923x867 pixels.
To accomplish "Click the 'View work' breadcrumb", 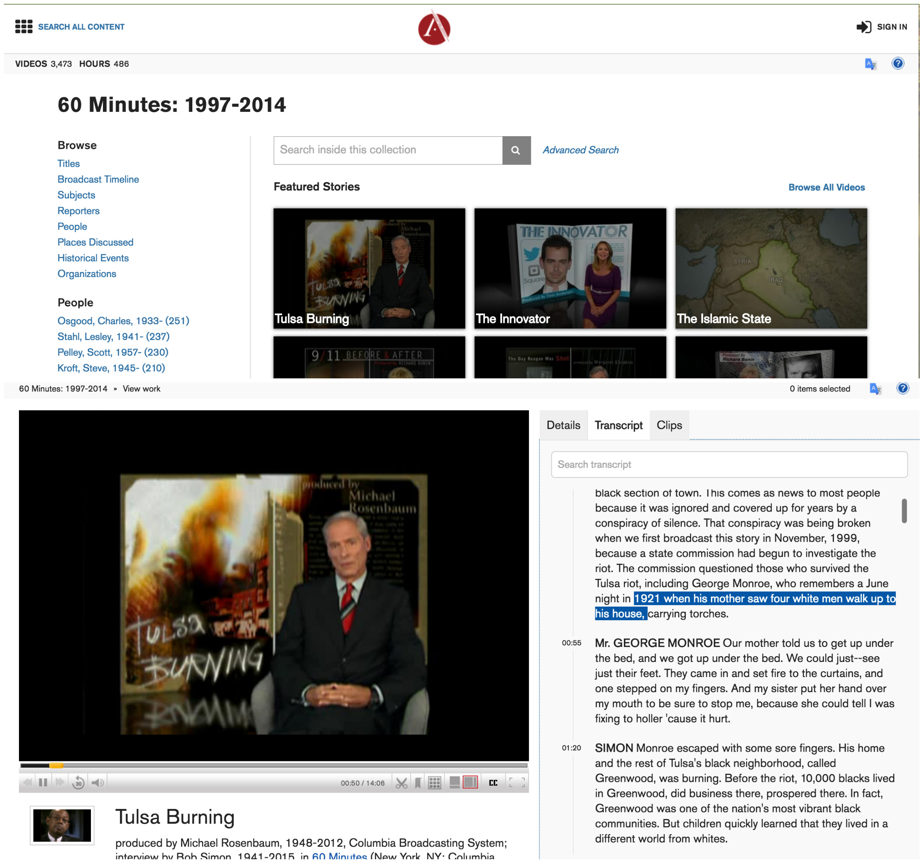I will coord(142,389).
